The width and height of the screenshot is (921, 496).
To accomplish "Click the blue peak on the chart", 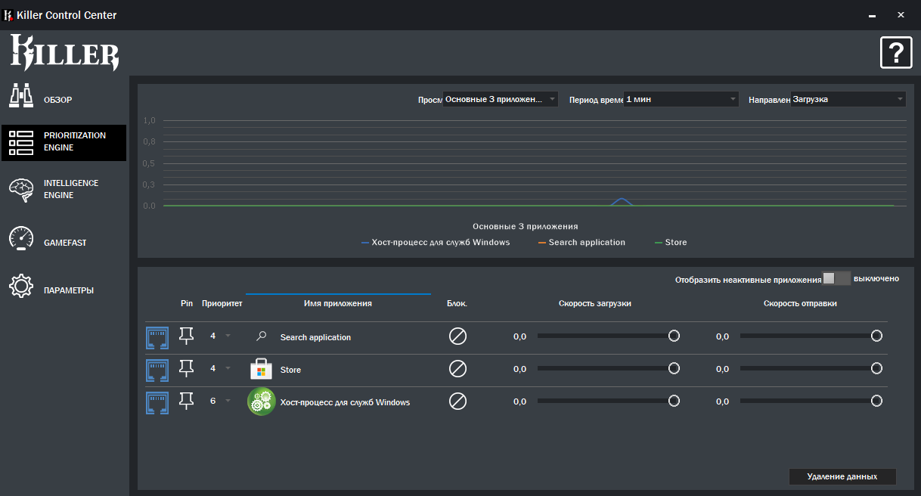I will point(622,200).
